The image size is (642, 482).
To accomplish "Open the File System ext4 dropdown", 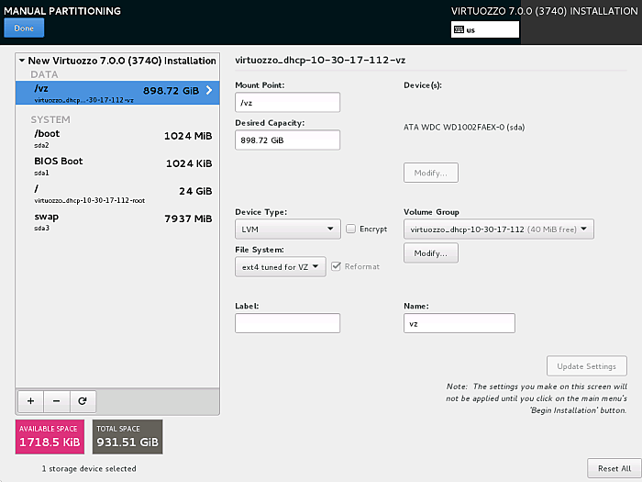I will tap(281, 266).
